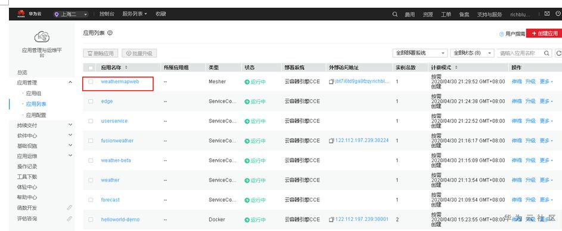Expand the 软件中心 sidebar section
This screenshot has height=231, width=562.
70,135
